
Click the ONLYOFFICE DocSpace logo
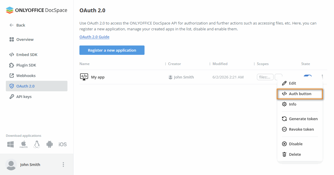click(36, 10)
